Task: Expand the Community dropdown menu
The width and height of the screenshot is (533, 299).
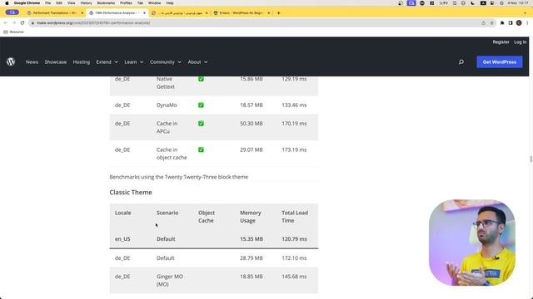Action: pyautogui.click(x=166, y=62)
